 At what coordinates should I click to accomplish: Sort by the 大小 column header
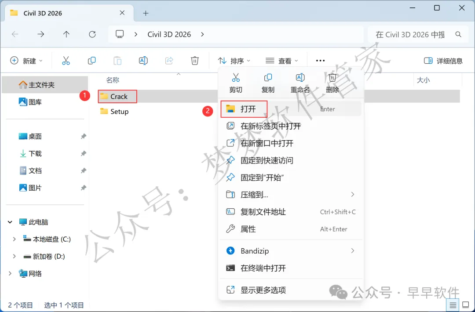(423, 80)
